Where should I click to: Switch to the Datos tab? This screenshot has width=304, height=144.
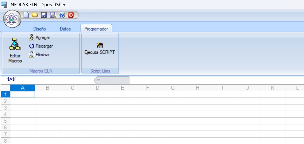[x=65, y=29]
